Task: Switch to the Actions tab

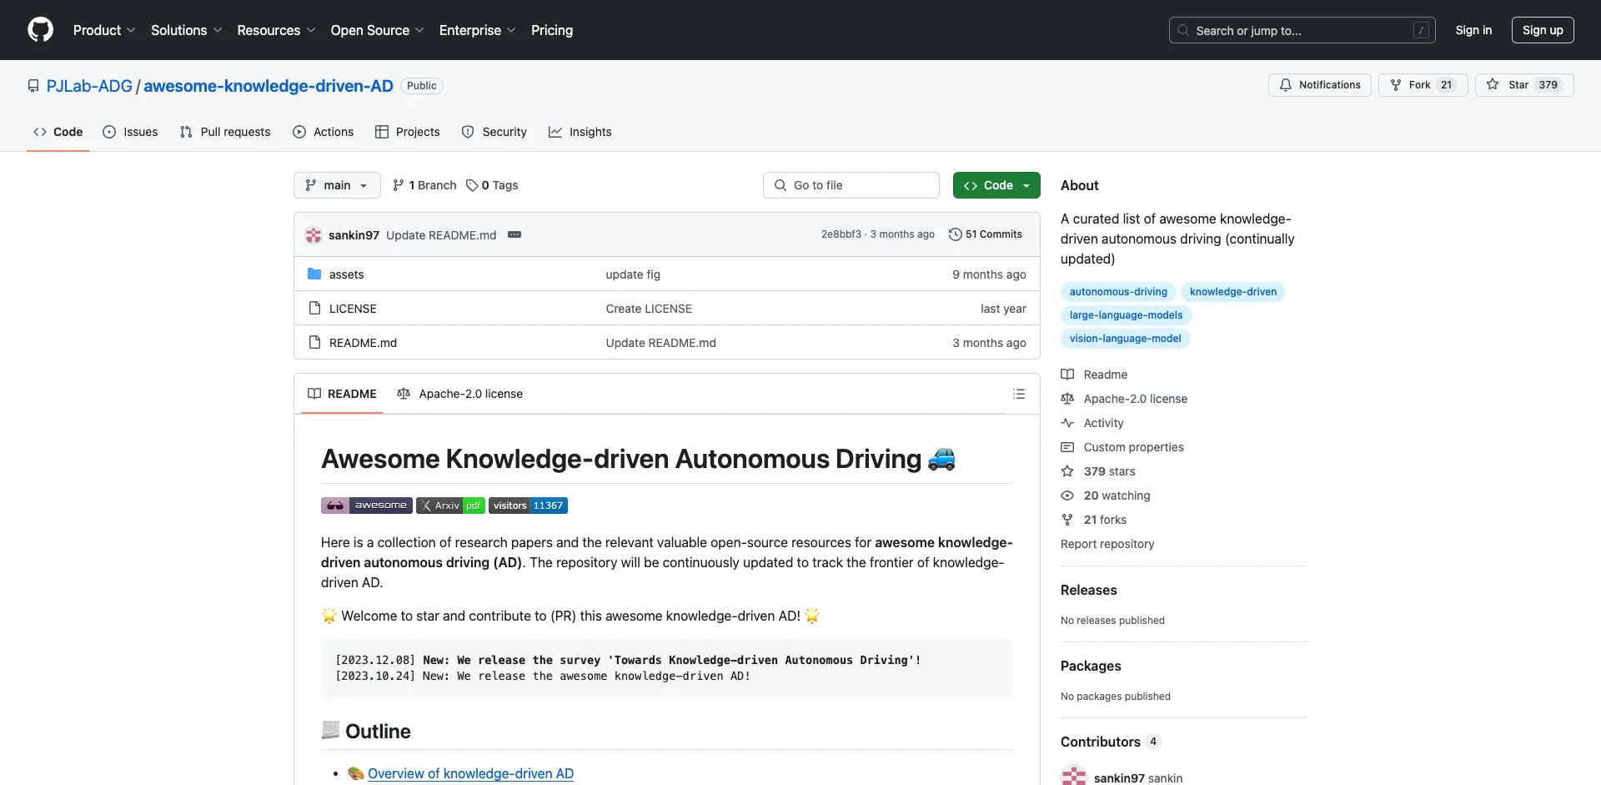Action: [324, 132]
